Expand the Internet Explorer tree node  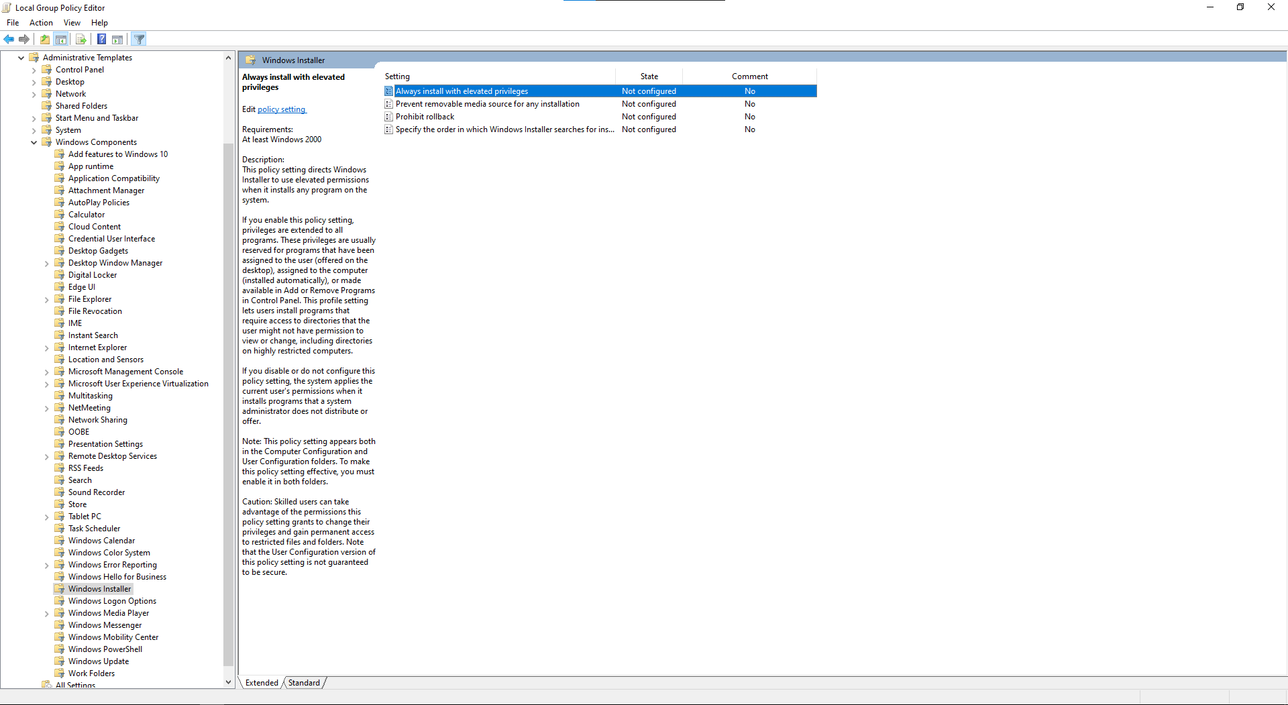pyautogui.click(x=47, y=347)
